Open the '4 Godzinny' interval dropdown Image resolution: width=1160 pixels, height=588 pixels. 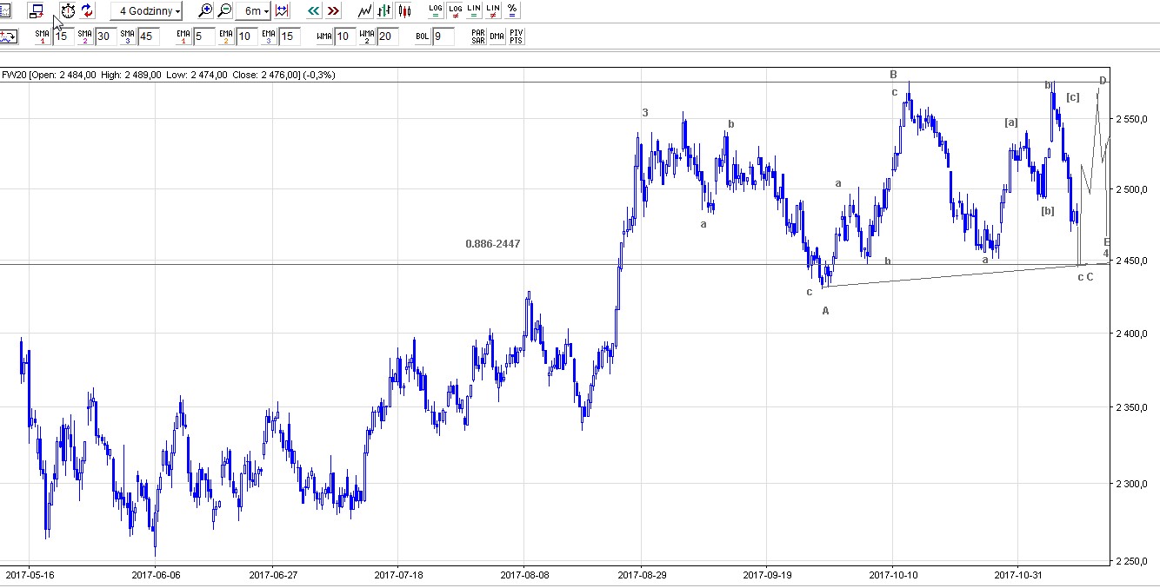point(146,11)
